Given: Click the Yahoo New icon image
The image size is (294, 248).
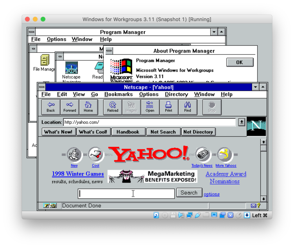Looking at the screenshot, I should (x=74, y=155).
